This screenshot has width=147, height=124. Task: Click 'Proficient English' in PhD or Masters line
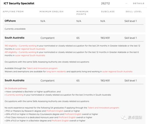click(55, 111)
